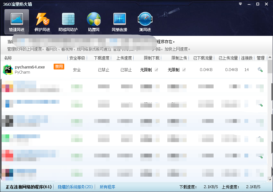Screen dimensions: 273x192
Task: Select 正在连接网络的程序(61) tab
Action: click(x=29, y=187)
